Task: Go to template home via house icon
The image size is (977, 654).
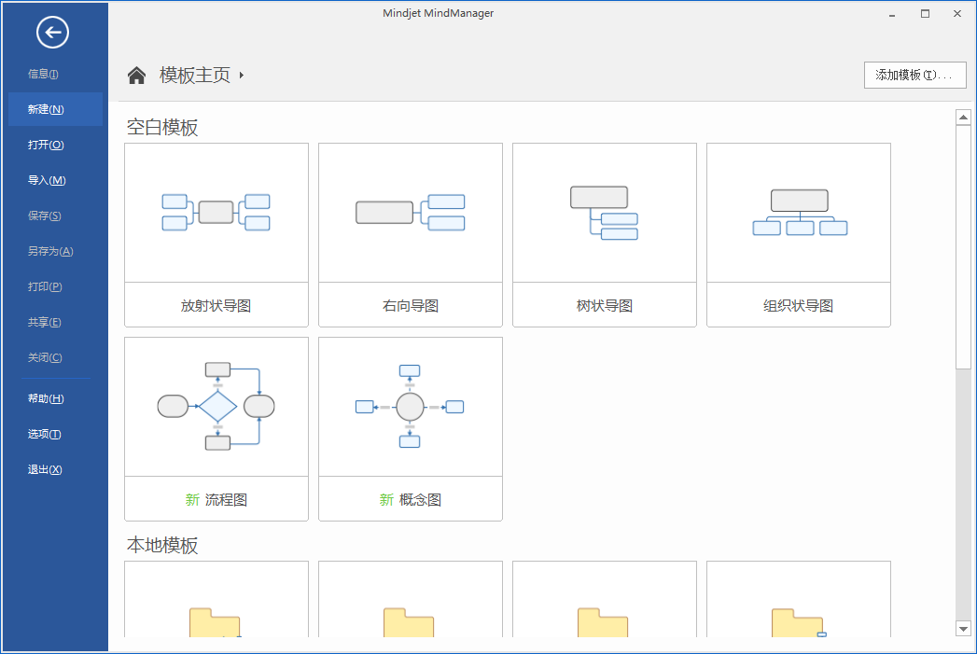Action: [x=136, y=76]
